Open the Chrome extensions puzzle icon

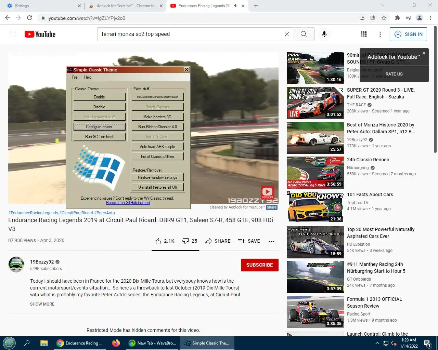tap(397, 18)
